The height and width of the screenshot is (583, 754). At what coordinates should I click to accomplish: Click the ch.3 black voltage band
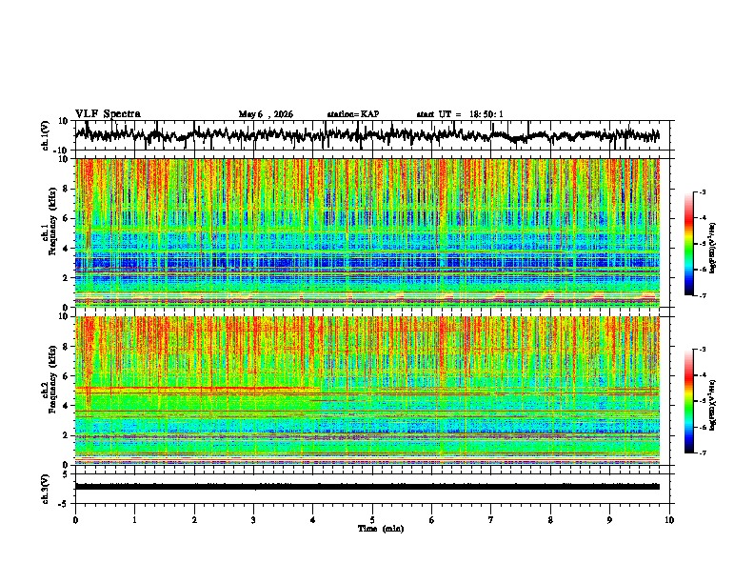click(367, 487)
